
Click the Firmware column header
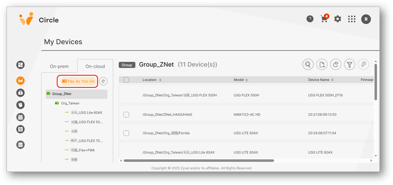tap(367, 80)
